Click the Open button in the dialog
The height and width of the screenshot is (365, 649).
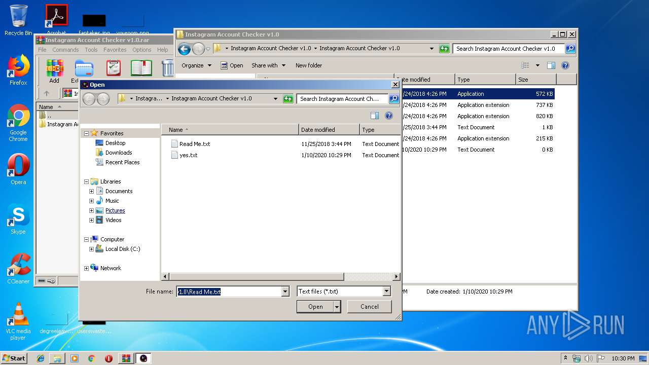[x=315, y=307]
